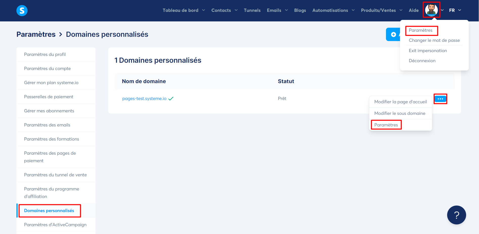479x234 pixels.
Task: Open the Emails menu
Action: point(274,10)
